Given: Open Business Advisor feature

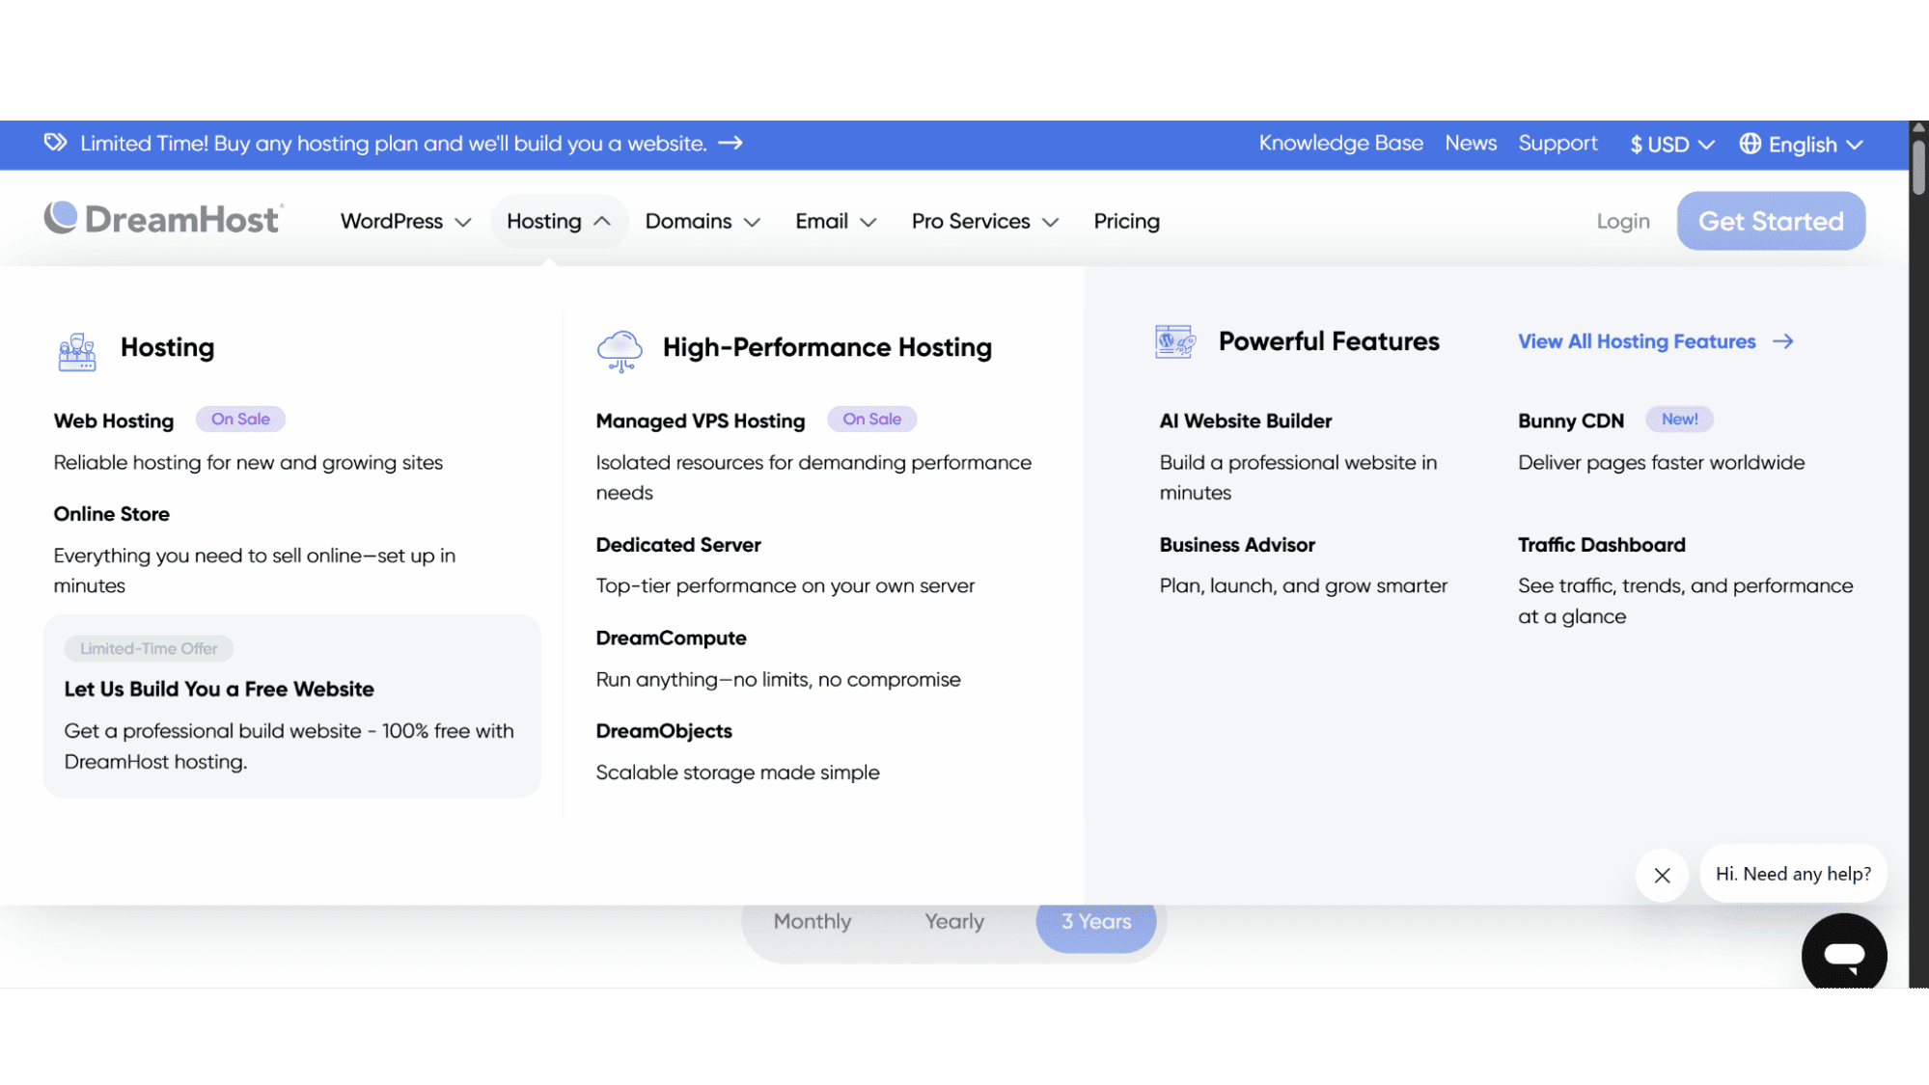Looking at the screenshot, I should tap(1237, 545).
